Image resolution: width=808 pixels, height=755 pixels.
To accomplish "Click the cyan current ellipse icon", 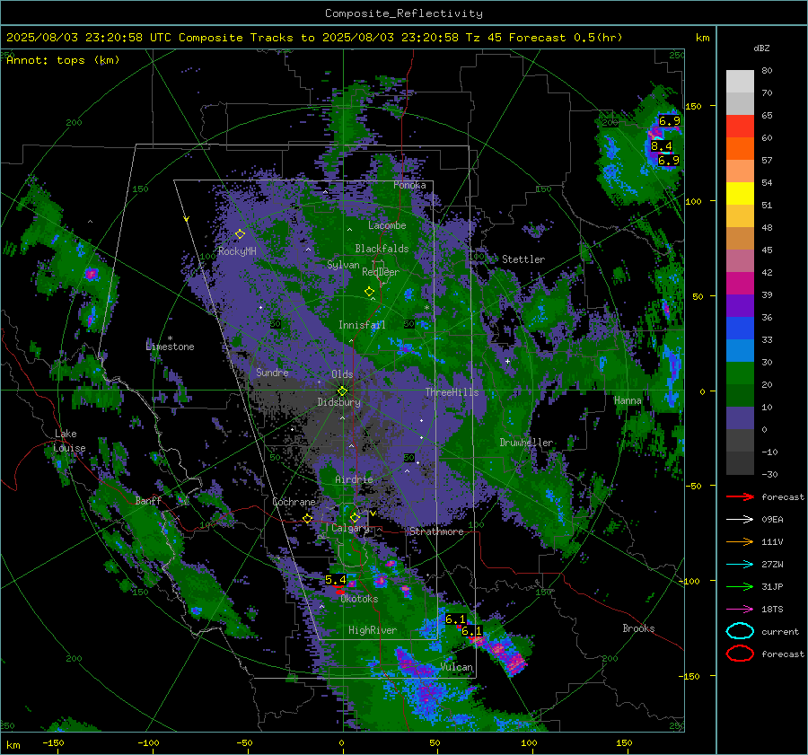I will tap(740, 631).
